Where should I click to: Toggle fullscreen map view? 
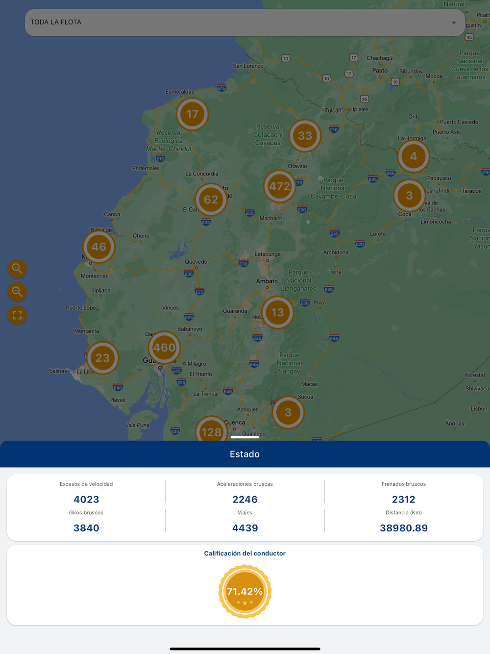(17, 315)
